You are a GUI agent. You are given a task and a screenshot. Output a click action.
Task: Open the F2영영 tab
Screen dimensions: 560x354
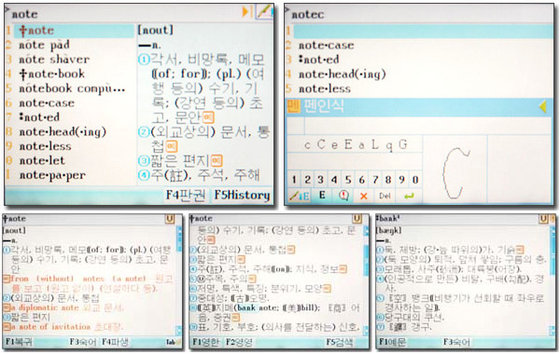tap(239, 343)
